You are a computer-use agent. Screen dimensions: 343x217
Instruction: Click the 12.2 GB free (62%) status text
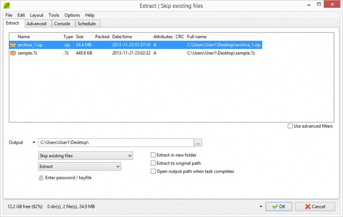pyautogui.click(x=25, y=206)
